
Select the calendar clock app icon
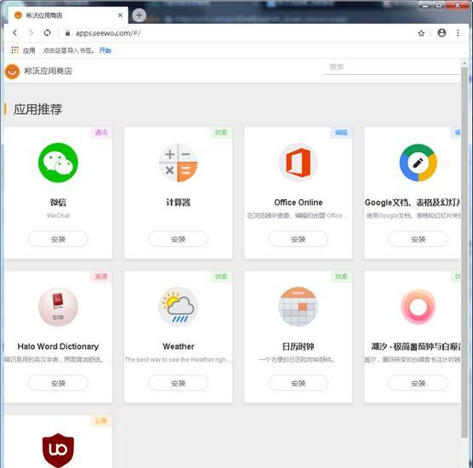[x=298, y=306]
